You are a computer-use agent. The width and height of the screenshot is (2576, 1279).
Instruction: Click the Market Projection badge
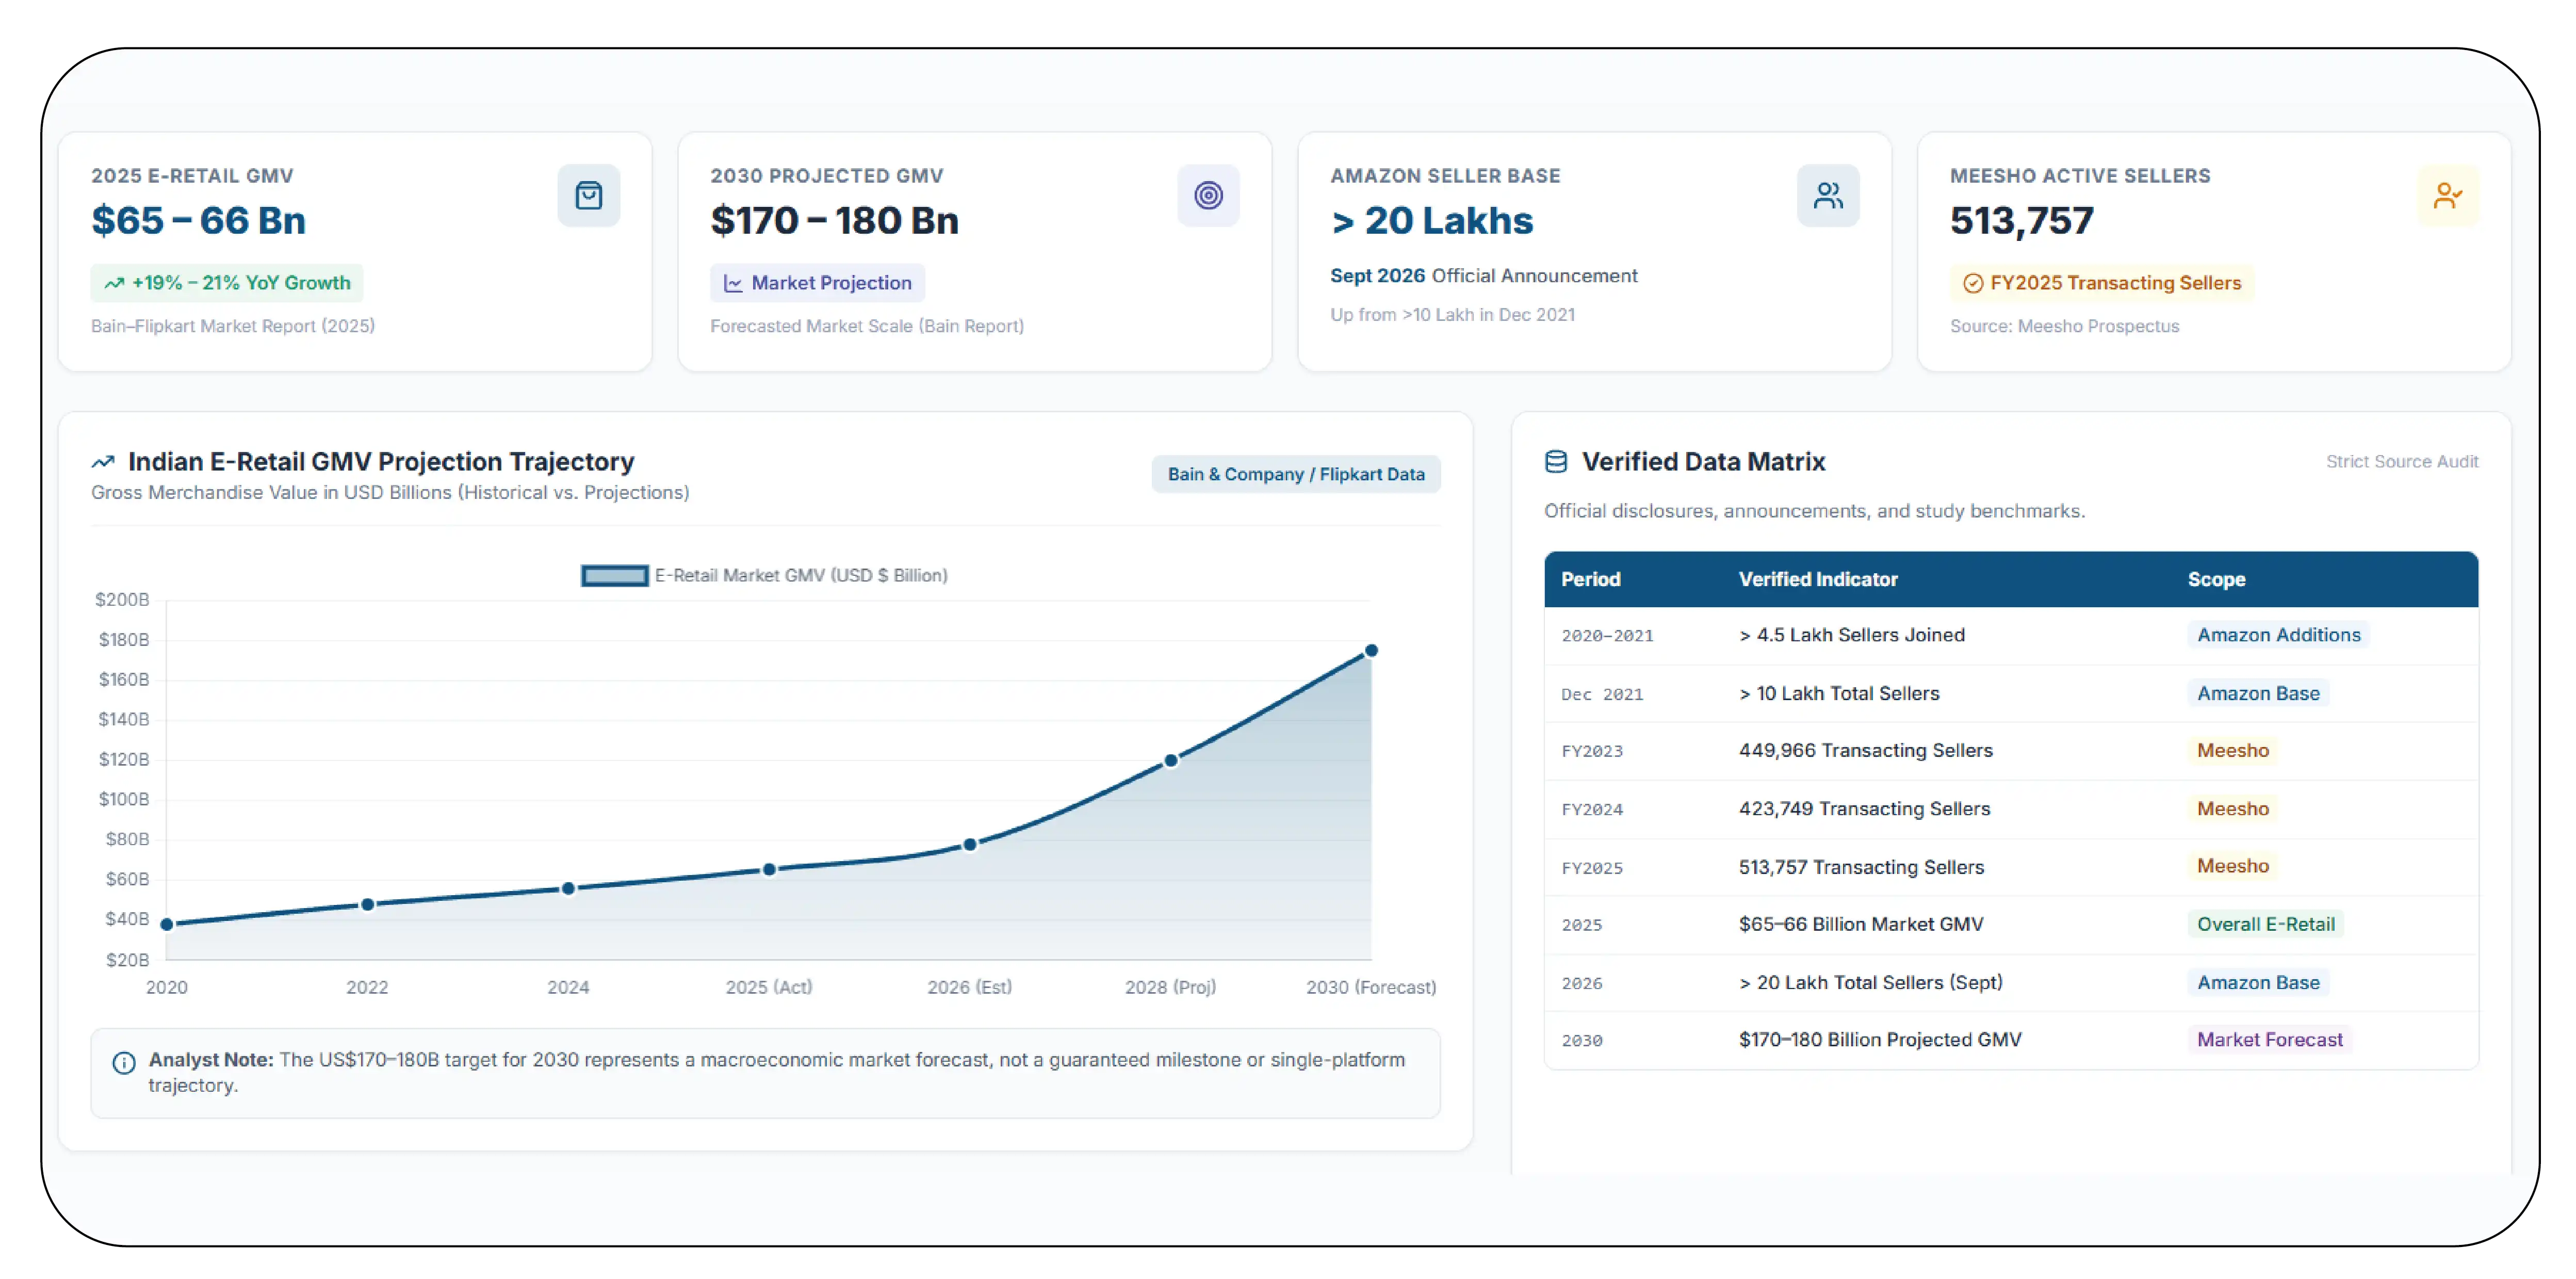click(x=817, y=283)
